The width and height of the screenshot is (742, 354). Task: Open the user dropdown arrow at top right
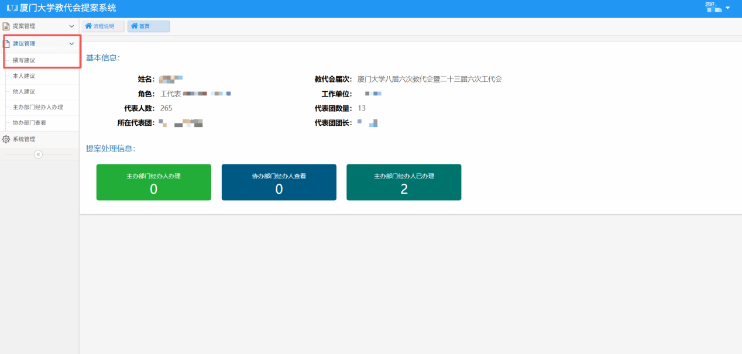coord(728,8)
